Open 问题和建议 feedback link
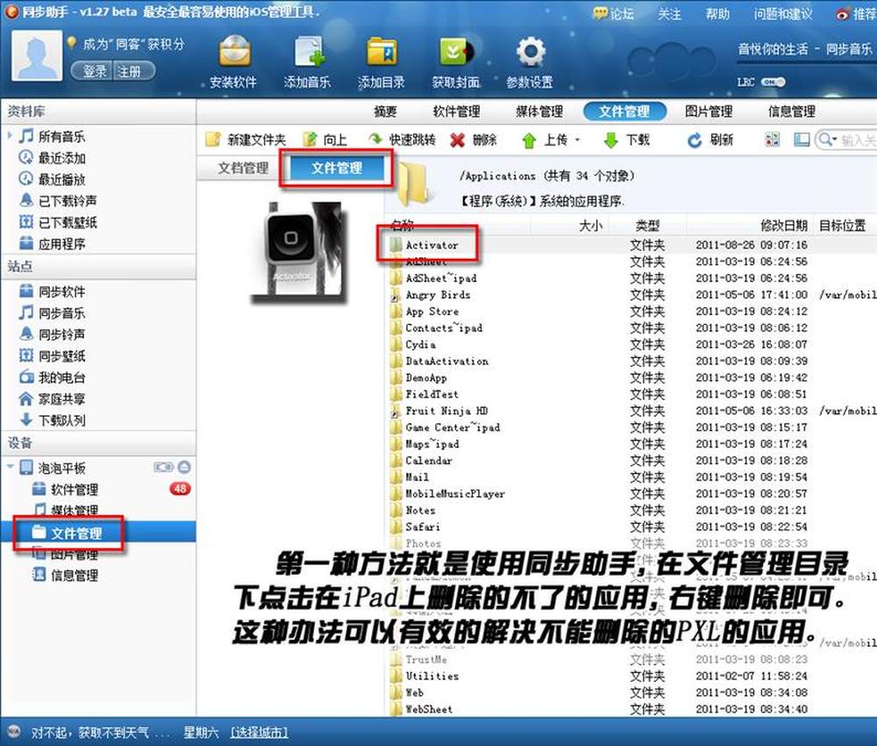Screen dimensions: 877x746 (782, 13)
